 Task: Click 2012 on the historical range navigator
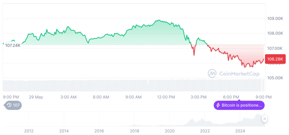click(x=29, y=131)
